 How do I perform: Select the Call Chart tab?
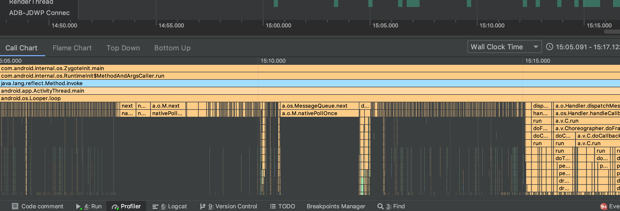[x=21, y=48]
